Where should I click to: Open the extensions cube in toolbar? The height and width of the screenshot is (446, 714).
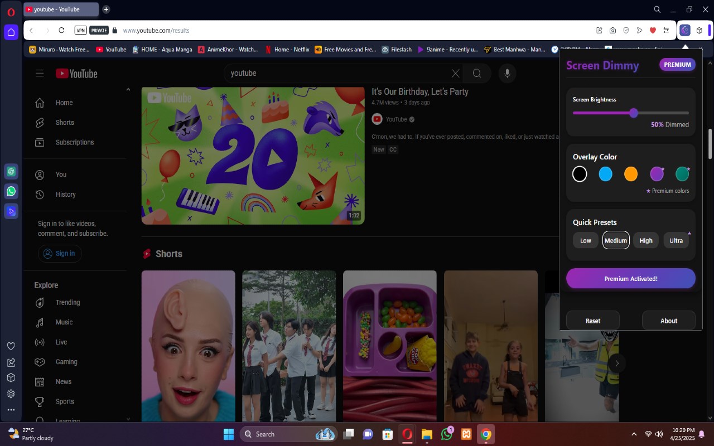699,30
